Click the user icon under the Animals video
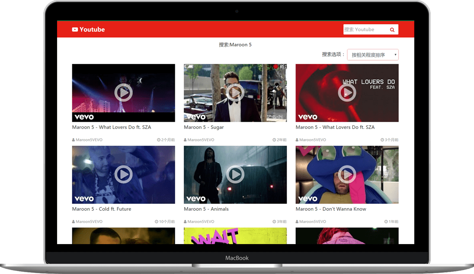Screen dimensions: 474x274 (185, 221)
